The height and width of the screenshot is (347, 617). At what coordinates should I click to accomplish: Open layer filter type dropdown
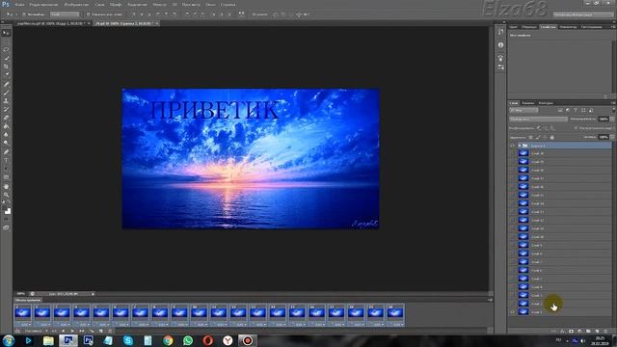pyautogui.click(x=523, y=110)
